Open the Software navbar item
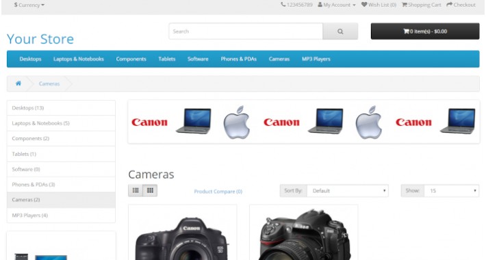Screen dimensions: 486x260 click(198, 59)
